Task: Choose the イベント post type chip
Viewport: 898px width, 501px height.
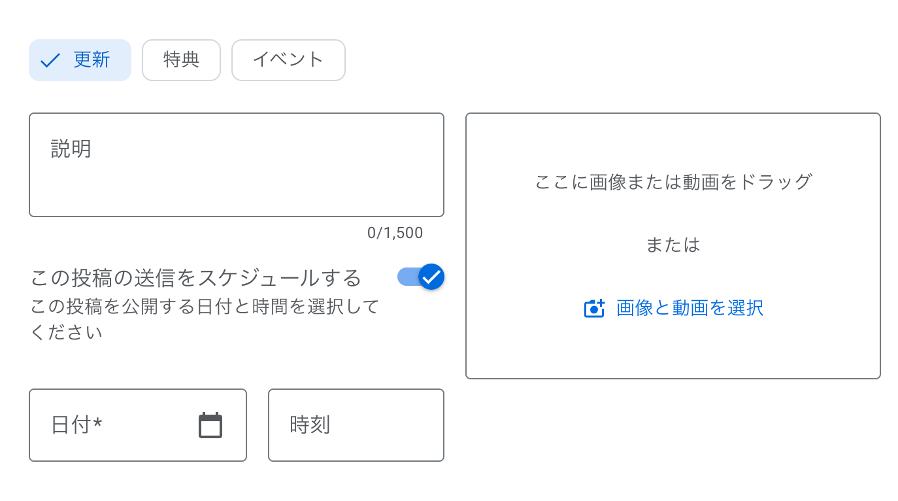Action: pos(288,60)
